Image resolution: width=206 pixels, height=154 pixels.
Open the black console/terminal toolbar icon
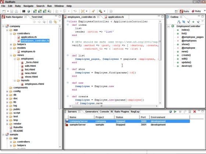tap(24, 11)
